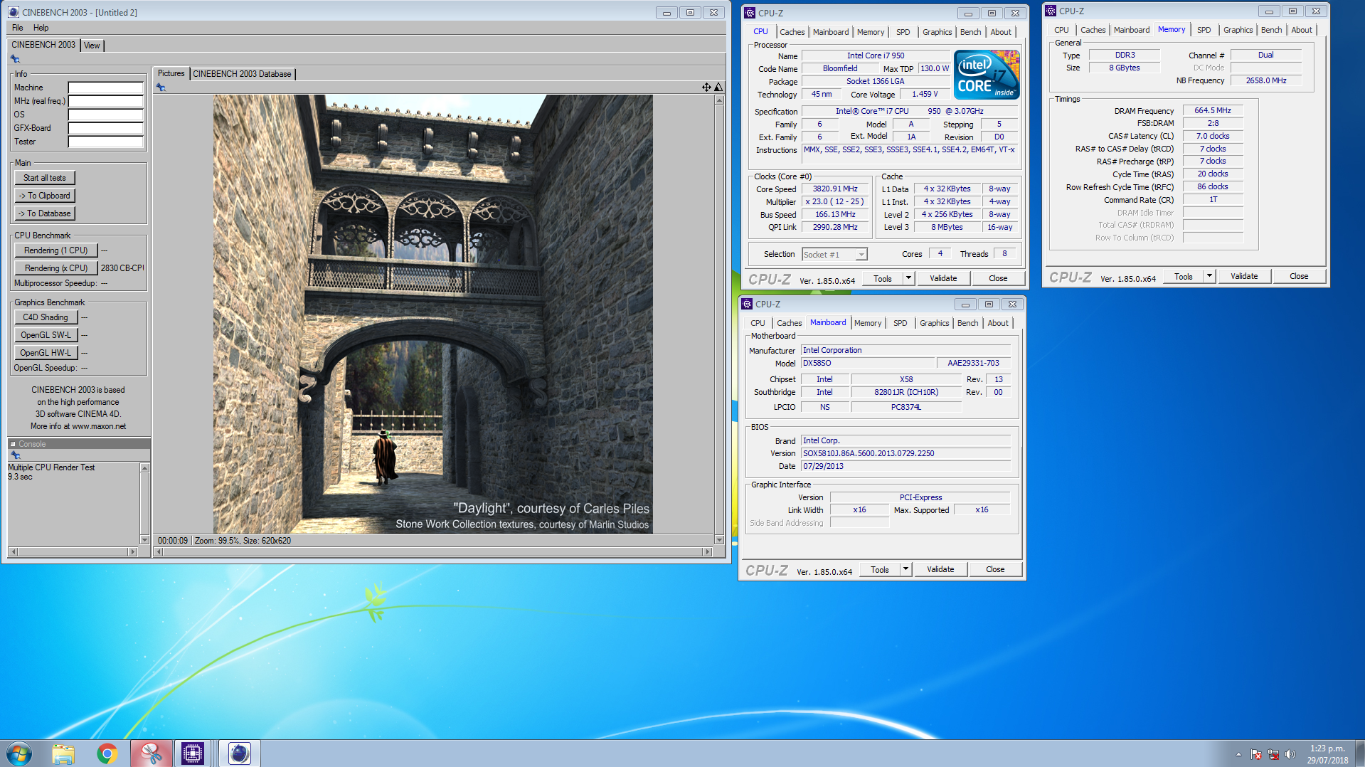Show hidden tray icons arrow
The height and width of the screenshot is (767, 1365).
point(1238,754)
